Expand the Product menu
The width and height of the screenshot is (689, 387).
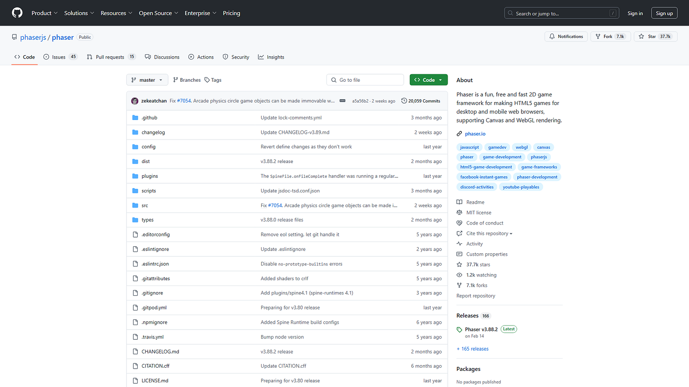coord(44,13)
